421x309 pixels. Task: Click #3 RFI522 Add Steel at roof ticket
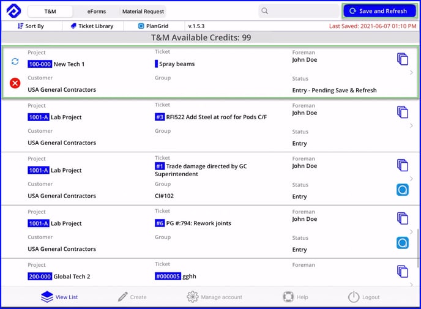pos(210,117)
